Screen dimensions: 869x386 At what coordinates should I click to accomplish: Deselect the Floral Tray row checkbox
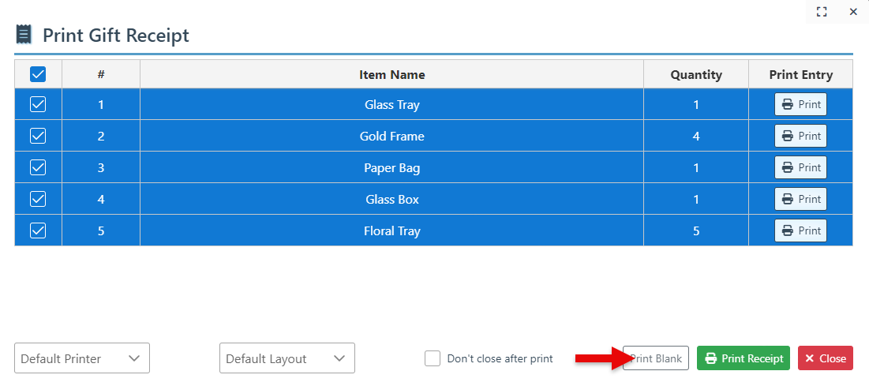click(x=38, y=230)
